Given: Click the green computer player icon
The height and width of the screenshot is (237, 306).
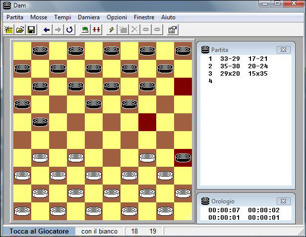Looking at the screenshot, I should pyautogui.click(x=85, y=30).
